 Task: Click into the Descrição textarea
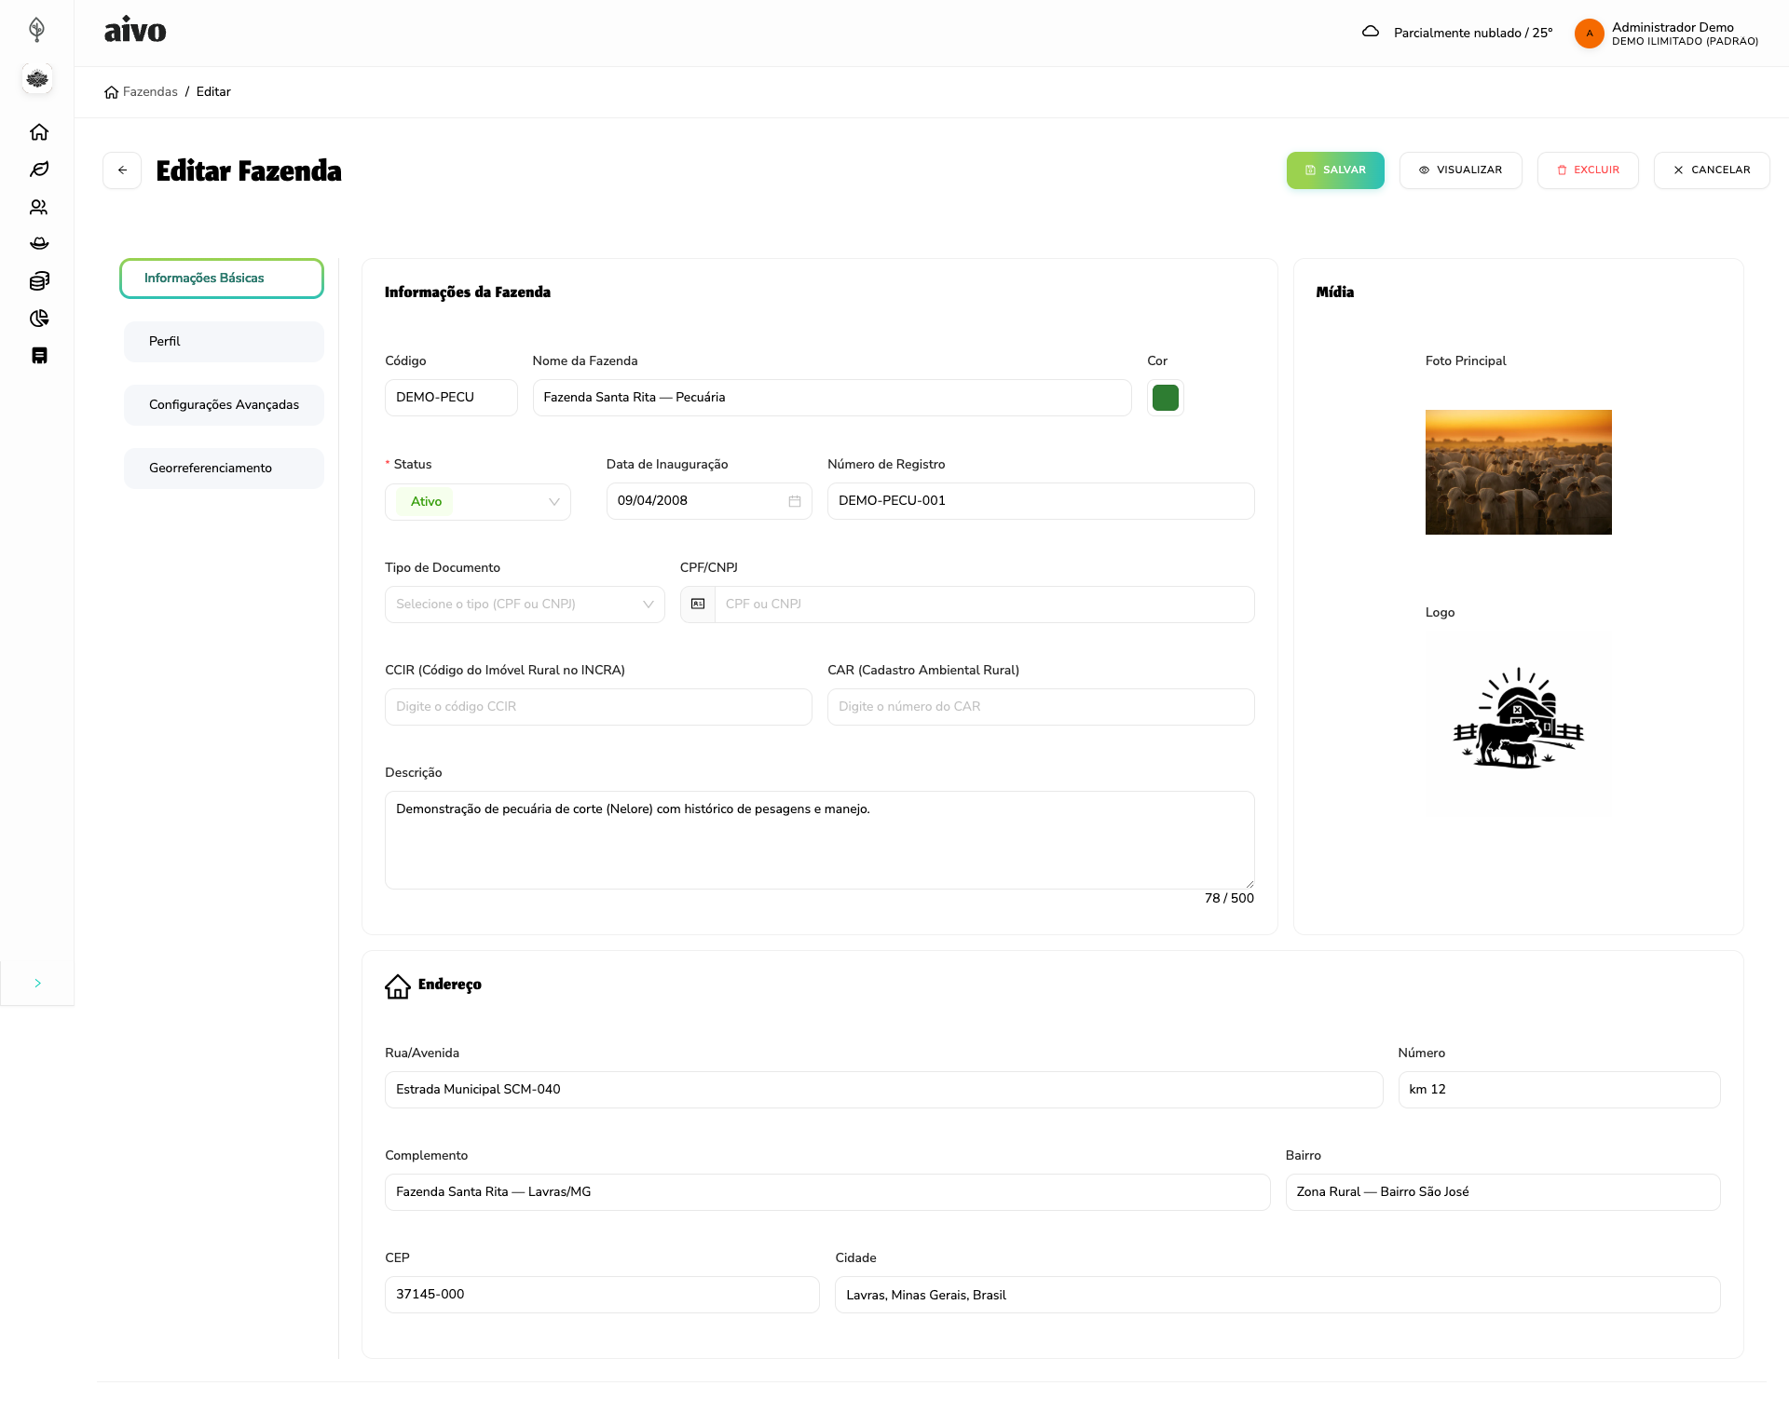click(820, 840)
